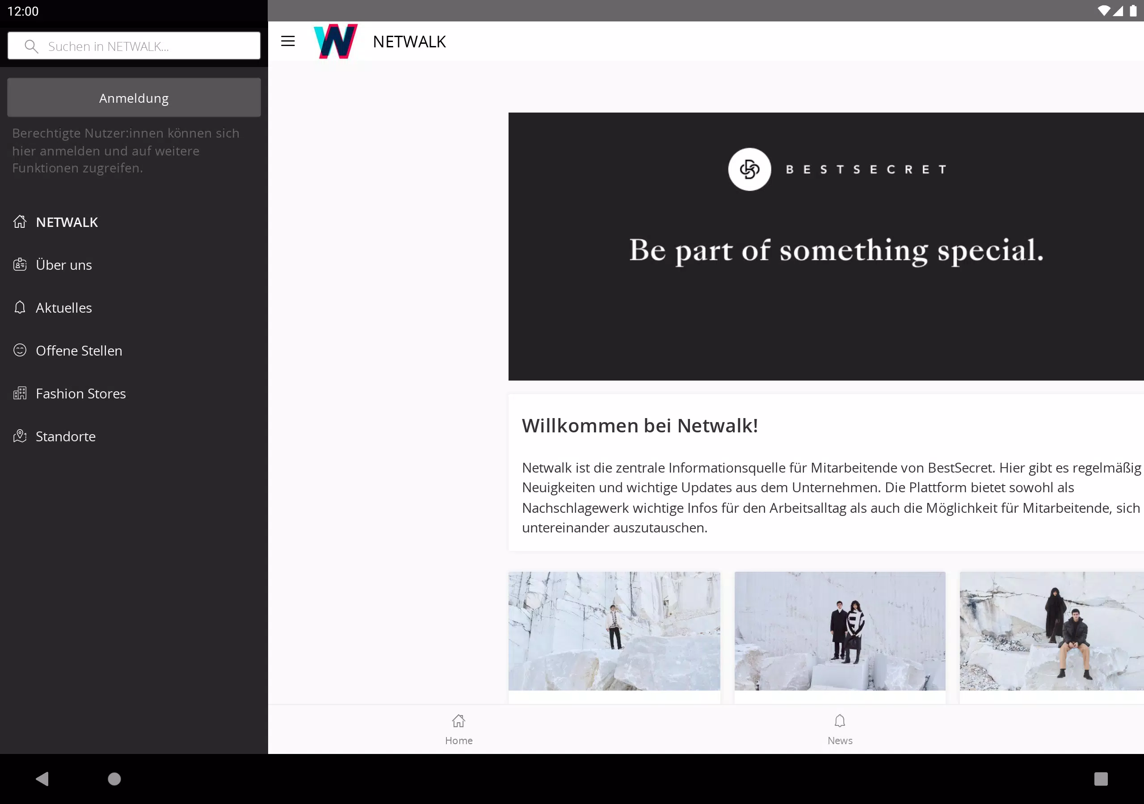This screenshot has height=804, width=1144.
Task: Click the search magnifier icon
Action: tap(31, 46)
